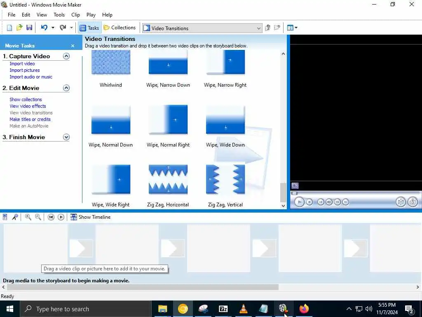422x317 pixels.
Task: Click the preview monitor Play button
Action: click(299, 202)
